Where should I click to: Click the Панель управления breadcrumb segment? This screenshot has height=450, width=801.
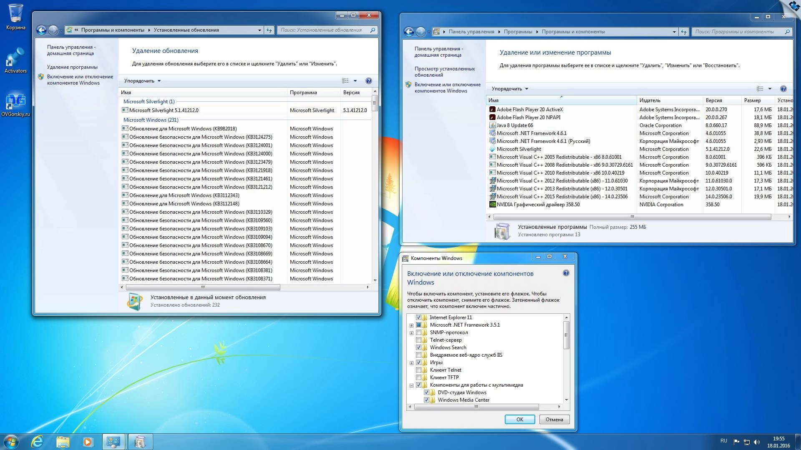pos(471,32)
